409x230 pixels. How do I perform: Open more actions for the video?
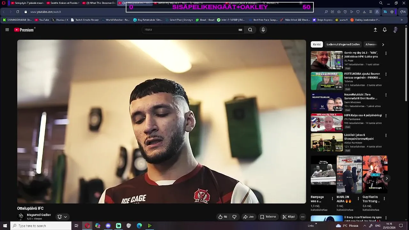[x=303, y=217]
